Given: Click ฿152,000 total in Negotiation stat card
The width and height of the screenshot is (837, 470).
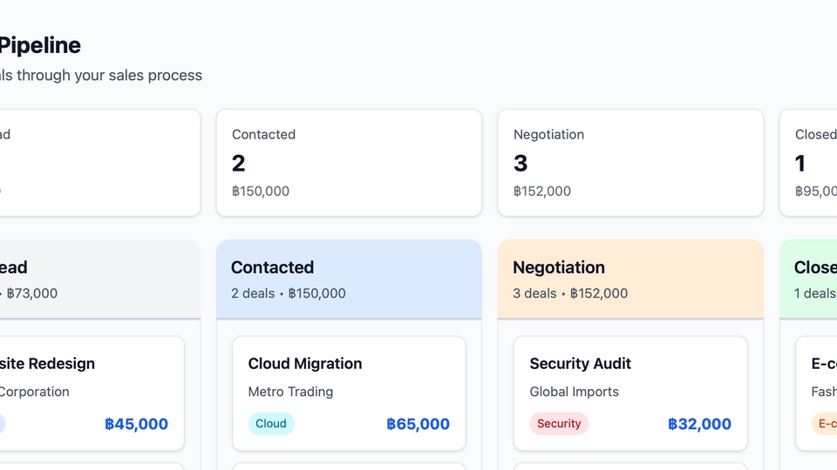Looking at the screenshot, I should pos(542,191).
